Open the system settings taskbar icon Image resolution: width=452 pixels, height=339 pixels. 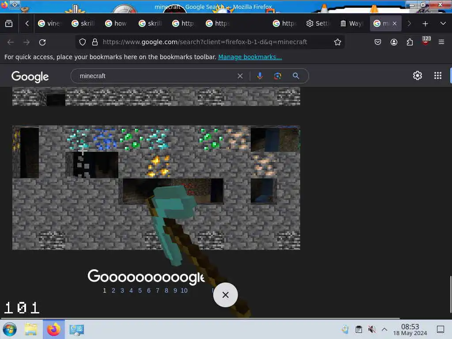pos(77,329)
